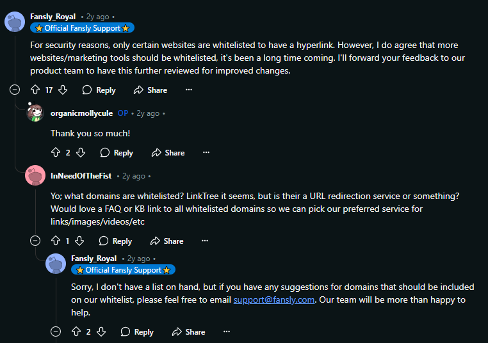Open more options on InNeedOfTheFist's comment
488x343 pixels.
205,241
